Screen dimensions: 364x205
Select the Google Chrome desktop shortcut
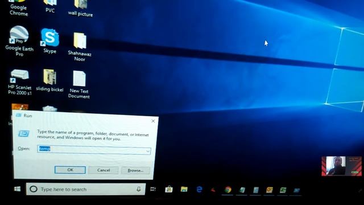(x=19, y=8)
